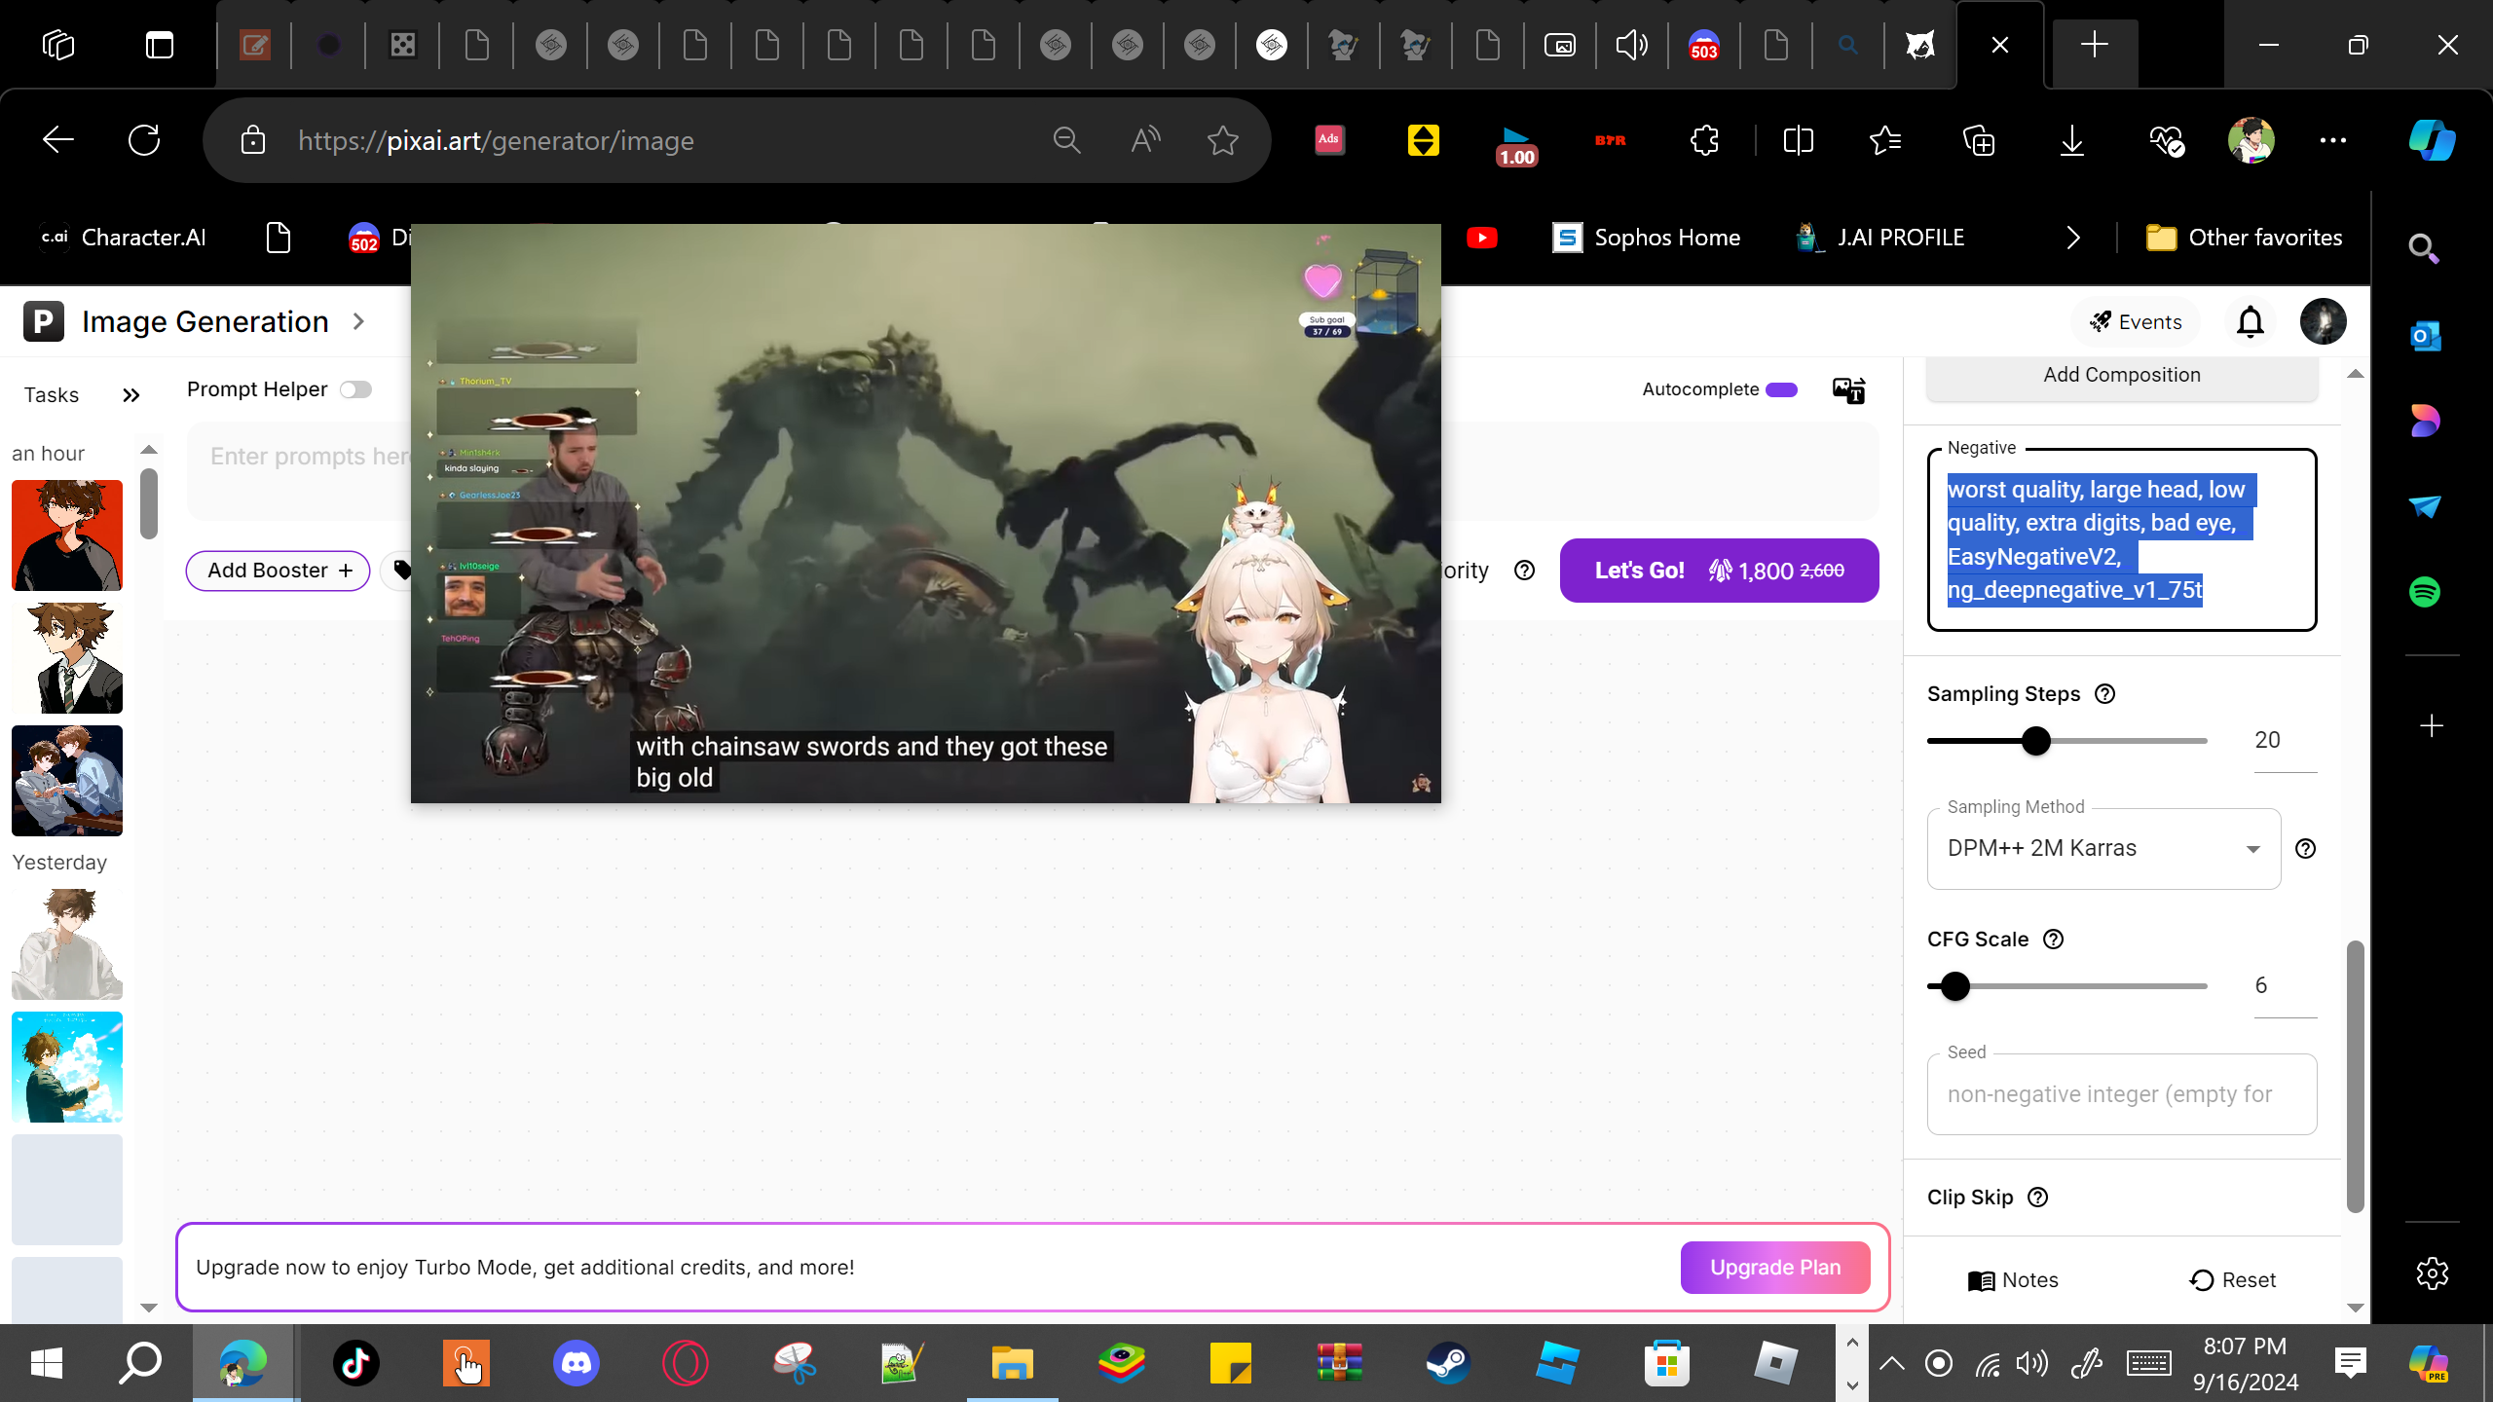The width and height of the screenshot is (2493, 1402).
Task: Open help for CFG Scale
Action: click(2053, 940)
